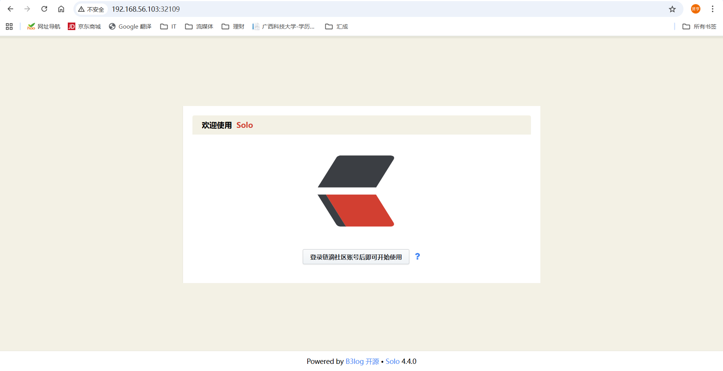Bookmark this page with the star icon

(672, 9)
